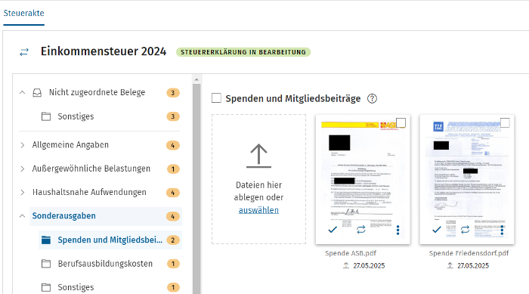This screenshot has width=529, height=294.
Task: Click the scrollbar up arrow of the category list
Action: point(196,79)
